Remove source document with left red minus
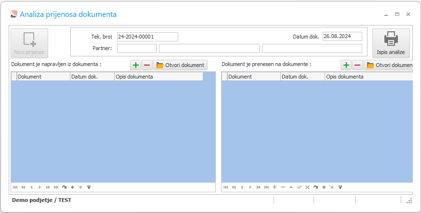Image resolution: width=421 pixels, height=213 pixels. [x=147, y=65]
